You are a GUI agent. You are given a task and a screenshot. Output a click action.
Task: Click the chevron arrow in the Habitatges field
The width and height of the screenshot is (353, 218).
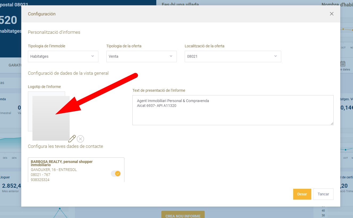click(93, 56)
